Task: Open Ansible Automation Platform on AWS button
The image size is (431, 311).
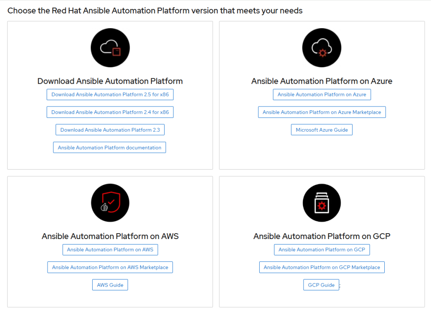Action: 110,250
